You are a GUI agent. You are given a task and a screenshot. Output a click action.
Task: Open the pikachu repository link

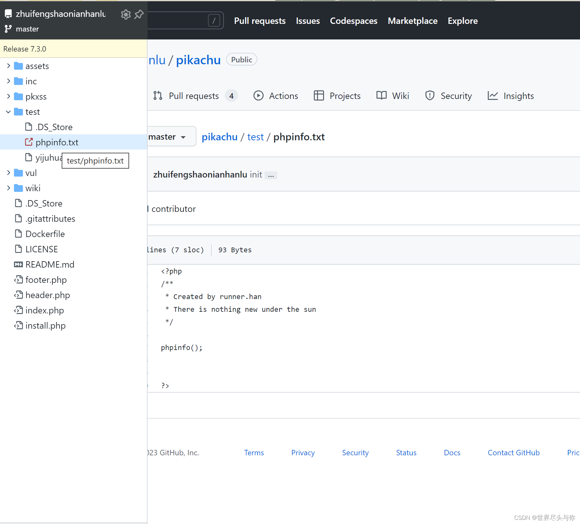tap(198, 60)
